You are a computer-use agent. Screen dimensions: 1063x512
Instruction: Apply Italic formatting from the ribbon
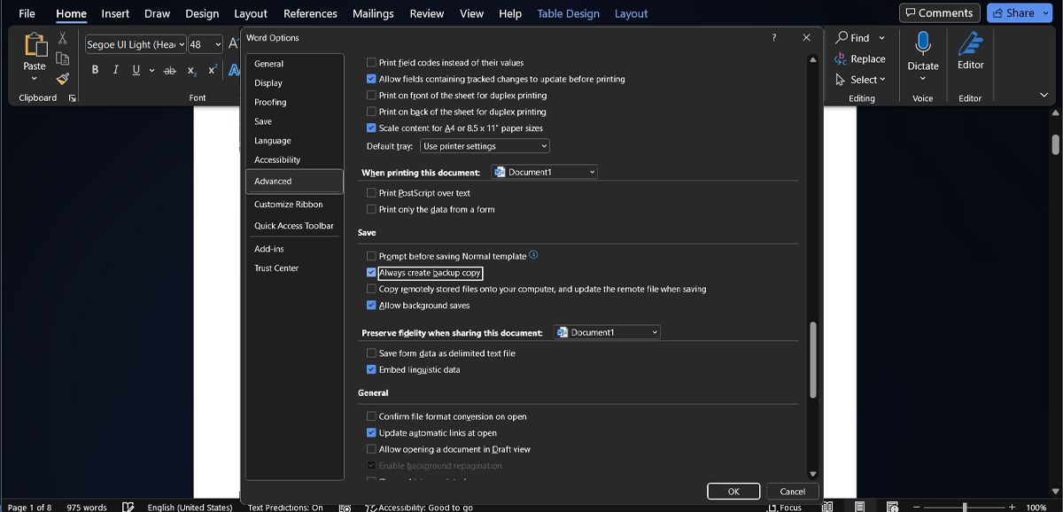[115, 70]
